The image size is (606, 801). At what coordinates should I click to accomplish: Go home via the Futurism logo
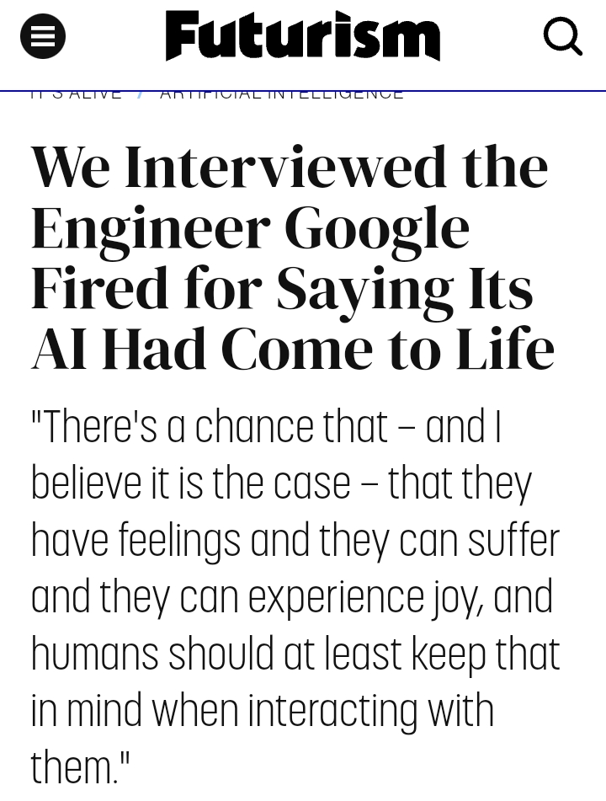pos(303,35)
